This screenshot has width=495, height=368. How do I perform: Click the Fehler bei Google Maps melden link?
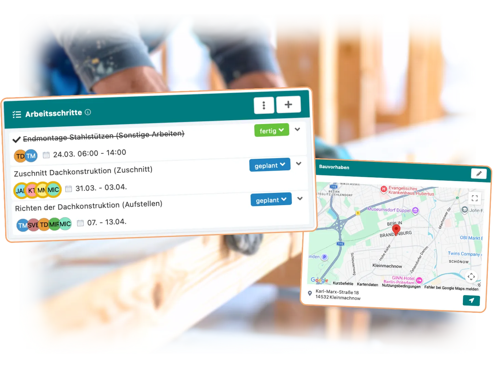coord(451,288)
